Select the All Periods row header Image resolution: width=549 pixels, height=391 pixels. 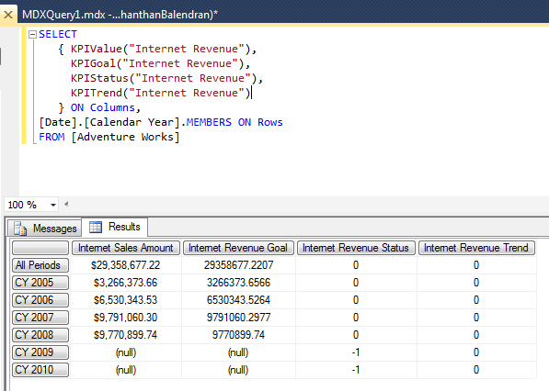(40, 265)
